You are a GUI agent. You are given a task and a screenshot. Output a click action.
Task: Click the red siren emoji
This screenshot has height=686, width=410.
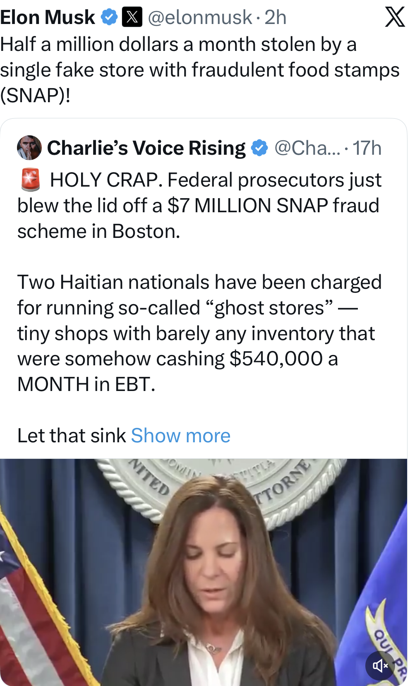pos(31,180)
